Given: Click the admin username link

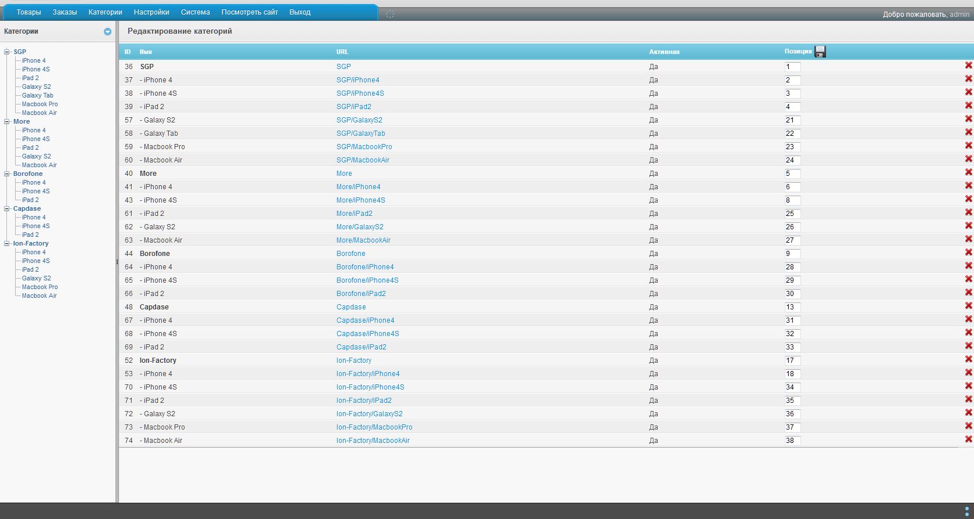Looking at the screenshot, I should [959, 15].
